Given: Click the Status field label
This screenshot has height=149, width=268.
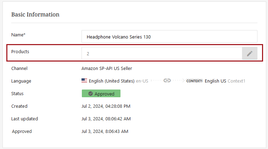Looking at the screenshot, I should tap(18, 93).
